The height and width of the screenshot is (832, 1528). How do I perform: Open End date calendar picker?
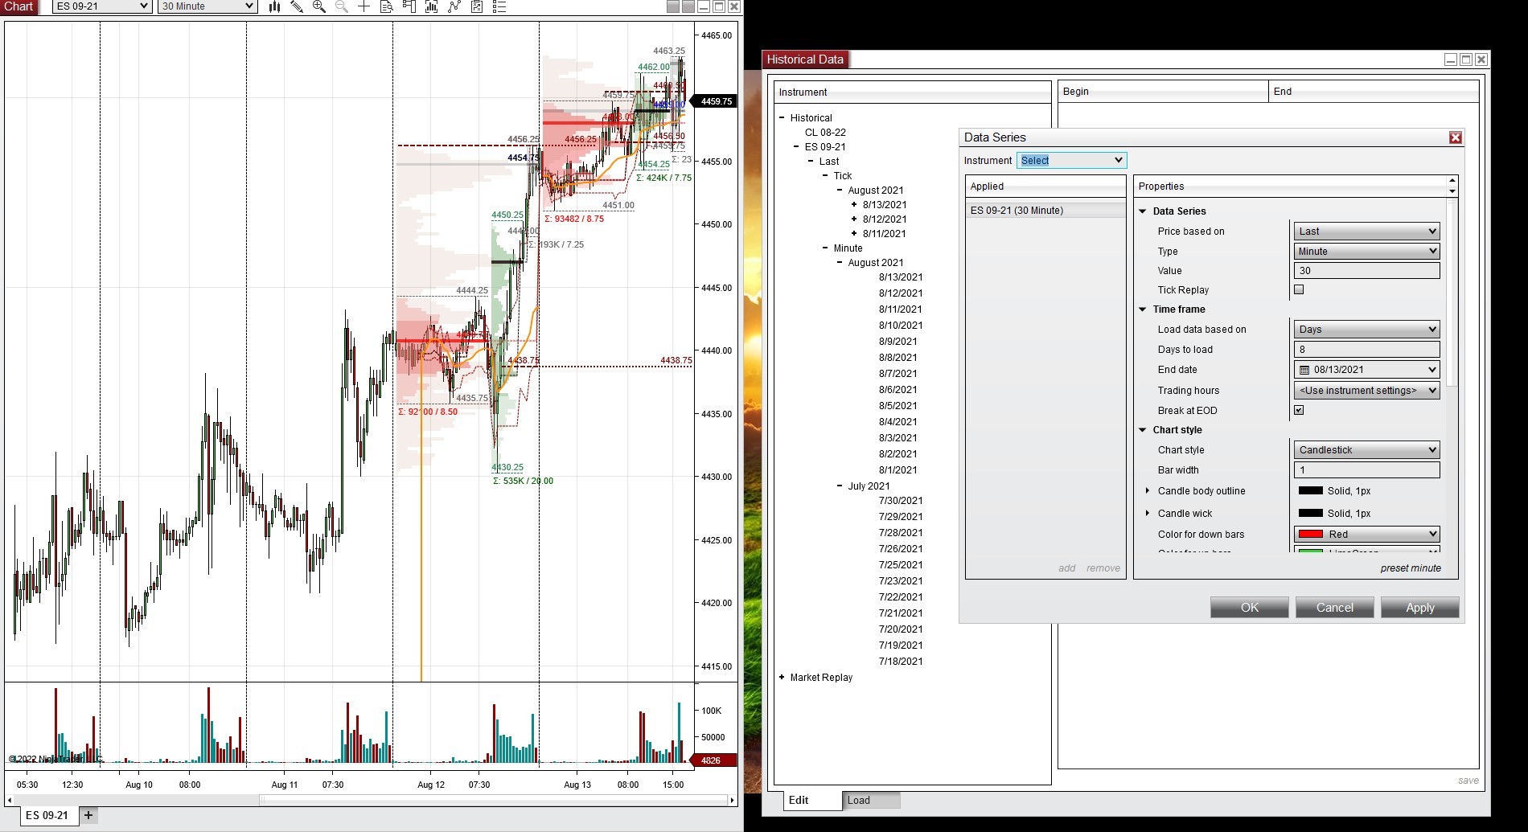pyautogui.click(x=1304, y=370)
